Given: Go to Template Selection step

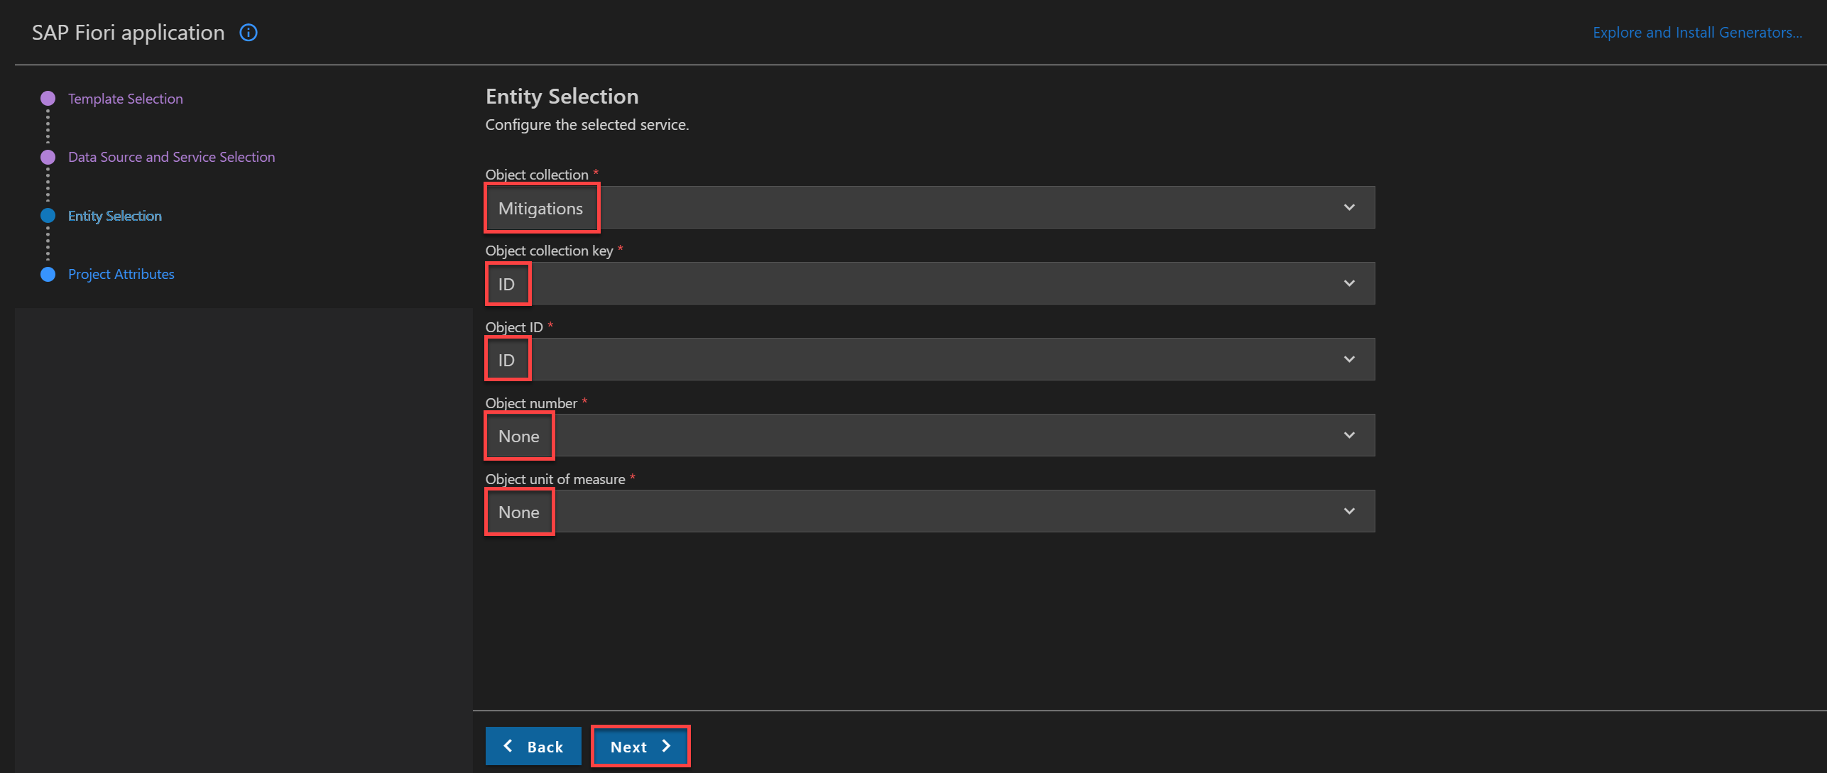Looking at the screenshot, I should point(126,99).
